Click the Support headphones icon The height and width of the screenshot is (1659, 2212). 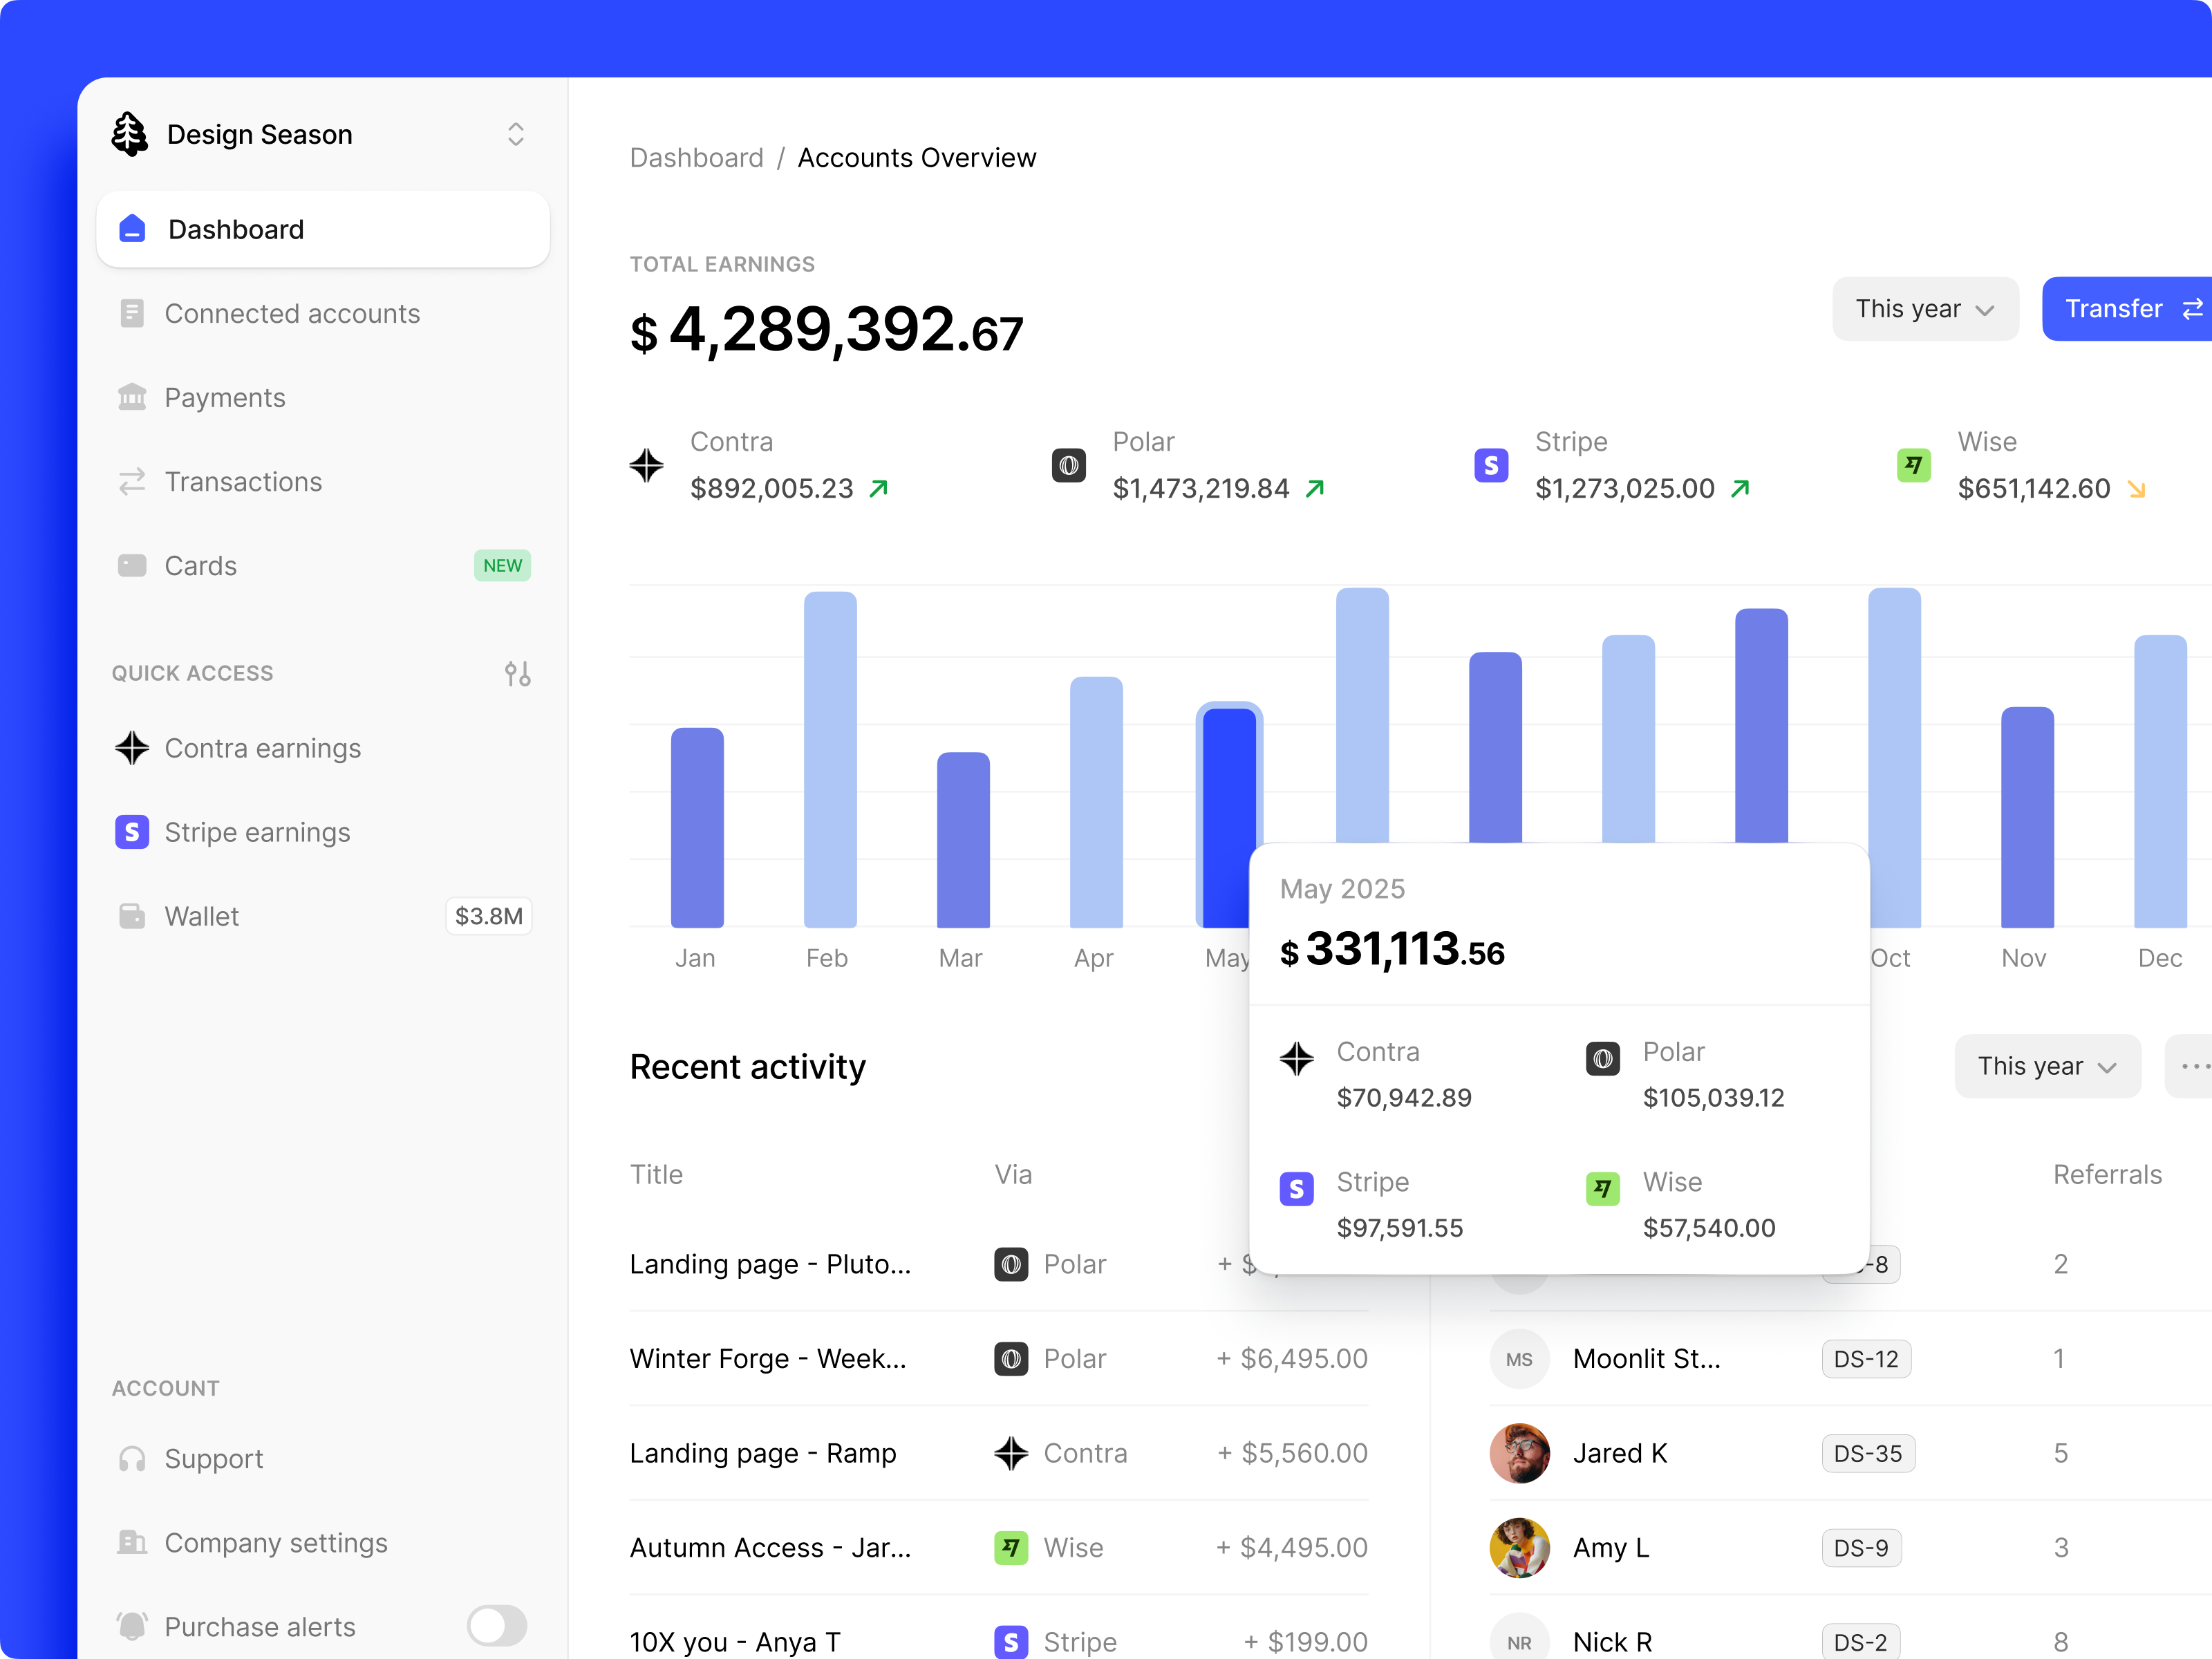pyautogui.click(x=132, y=1458)
